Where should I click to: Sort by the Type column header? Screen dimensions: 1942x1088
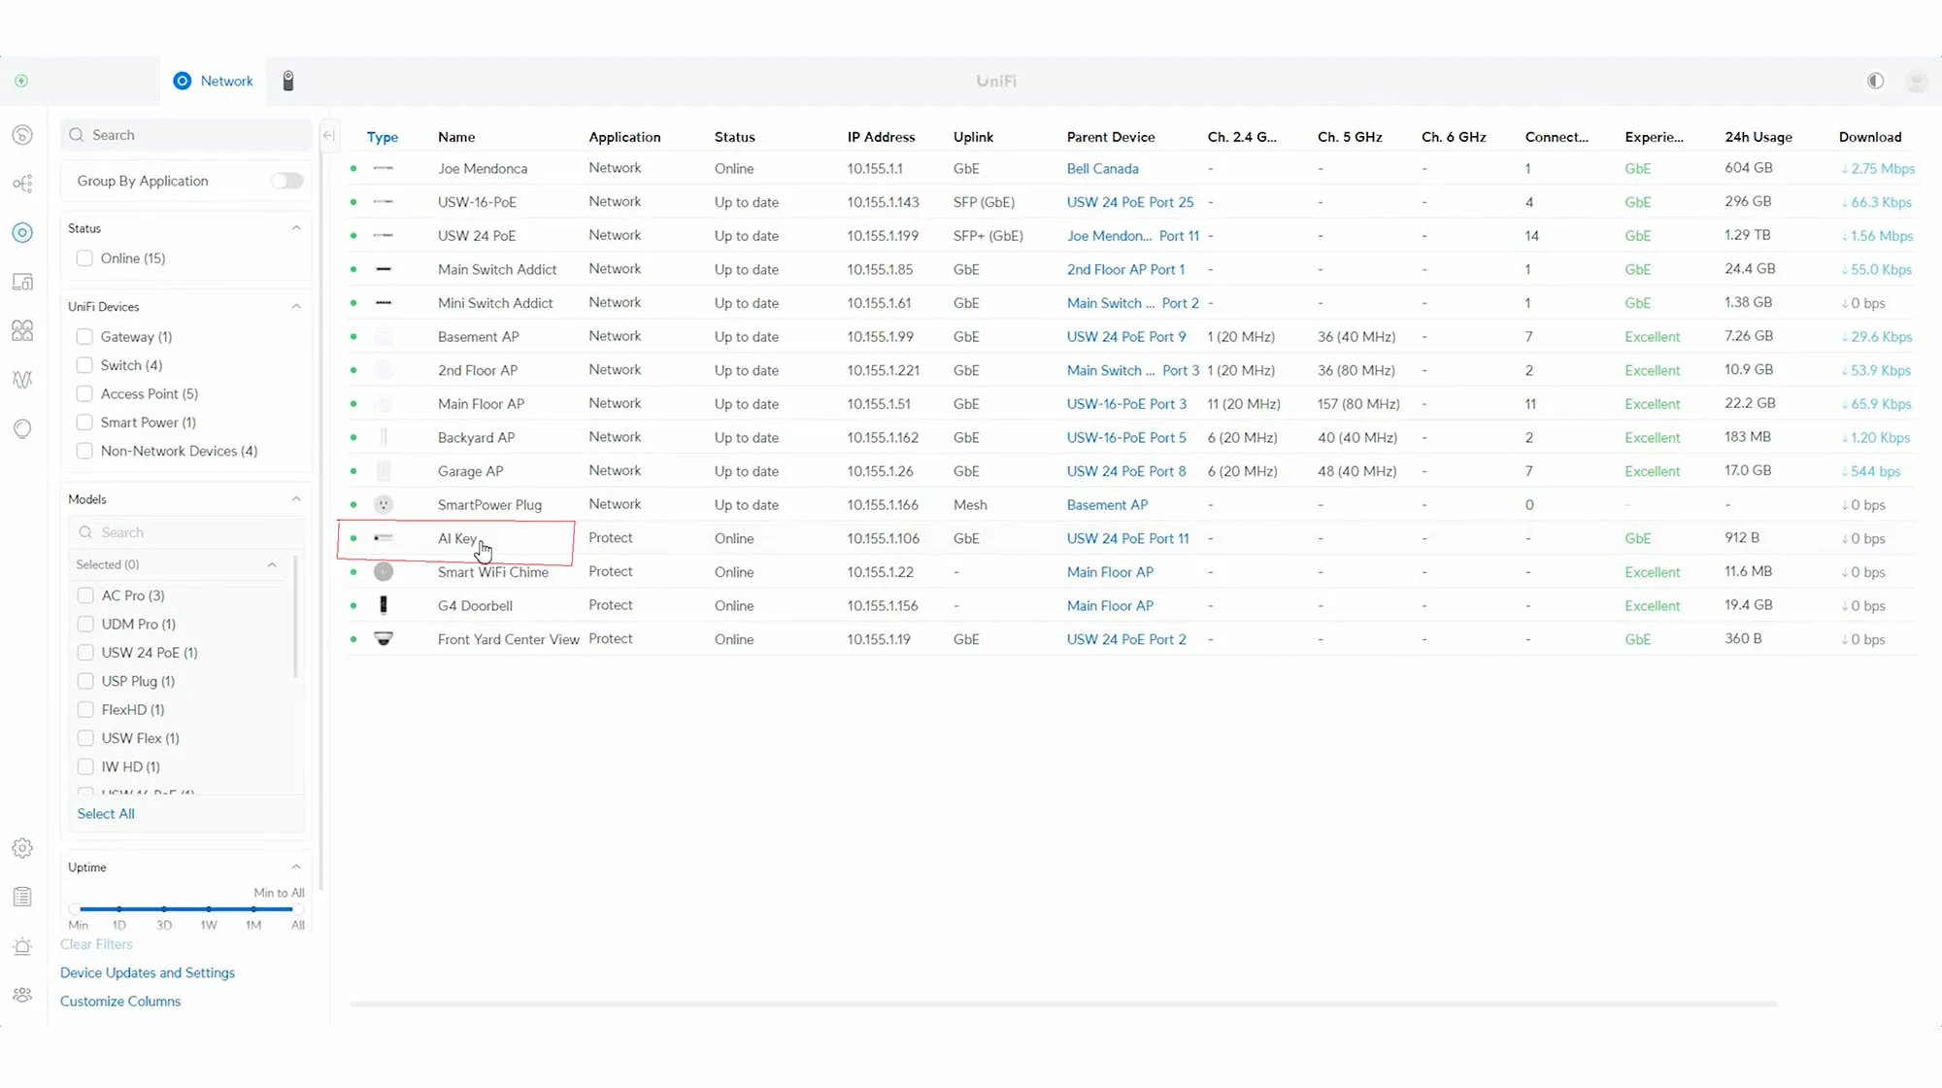(x=383, y=137)
